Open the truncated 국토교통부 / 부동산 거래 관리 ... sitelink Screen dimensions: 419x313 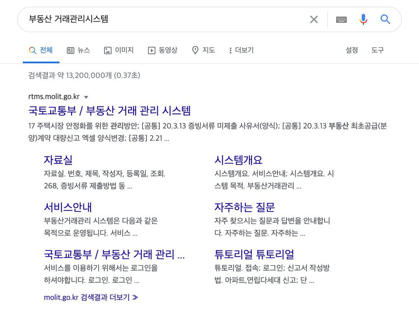pyautogui.click(x=114, y=254)
